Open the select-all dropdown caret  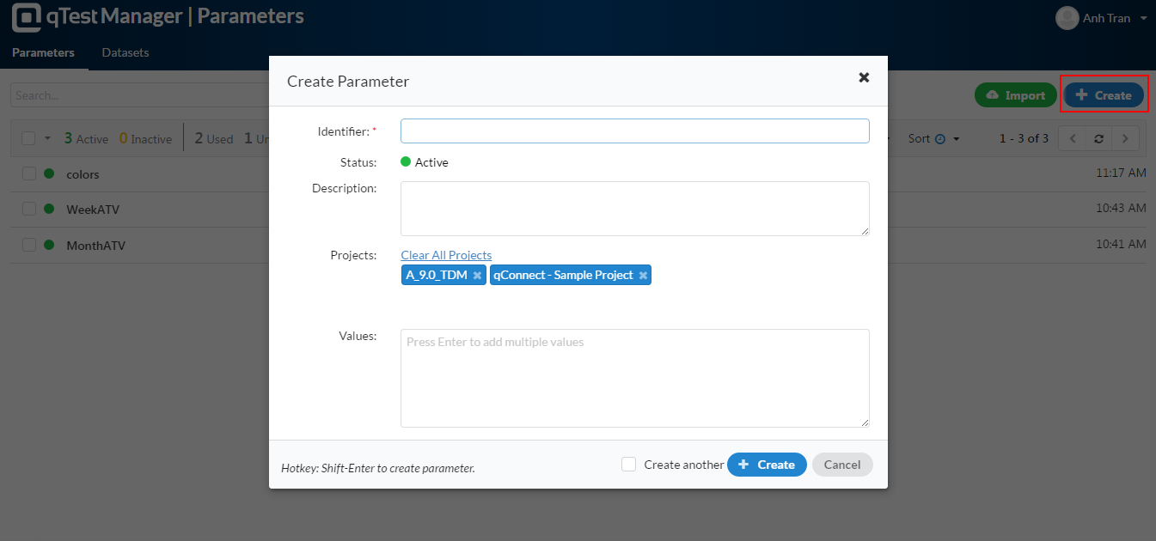[47, 139]
